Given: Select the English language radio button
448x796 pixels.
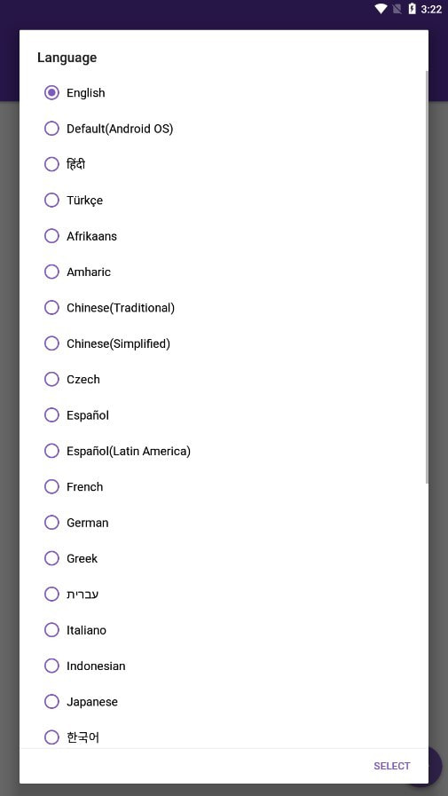Looking at the screenshot, I should point(51,93).
